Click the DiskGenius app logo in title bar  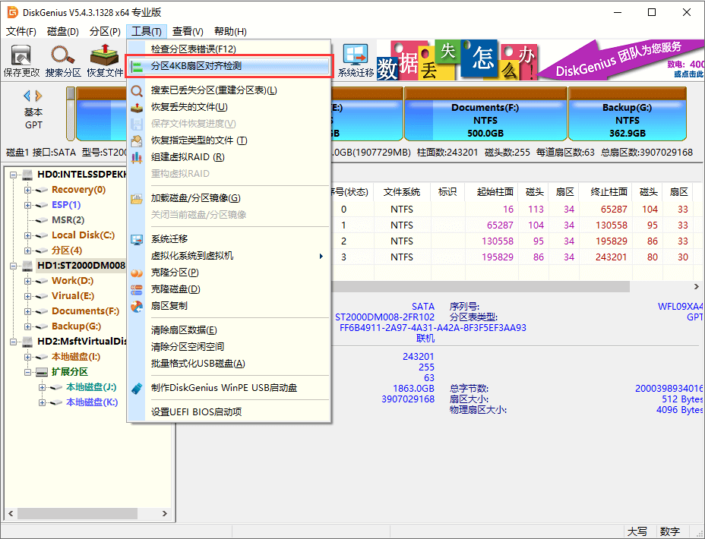click(13, 12)
